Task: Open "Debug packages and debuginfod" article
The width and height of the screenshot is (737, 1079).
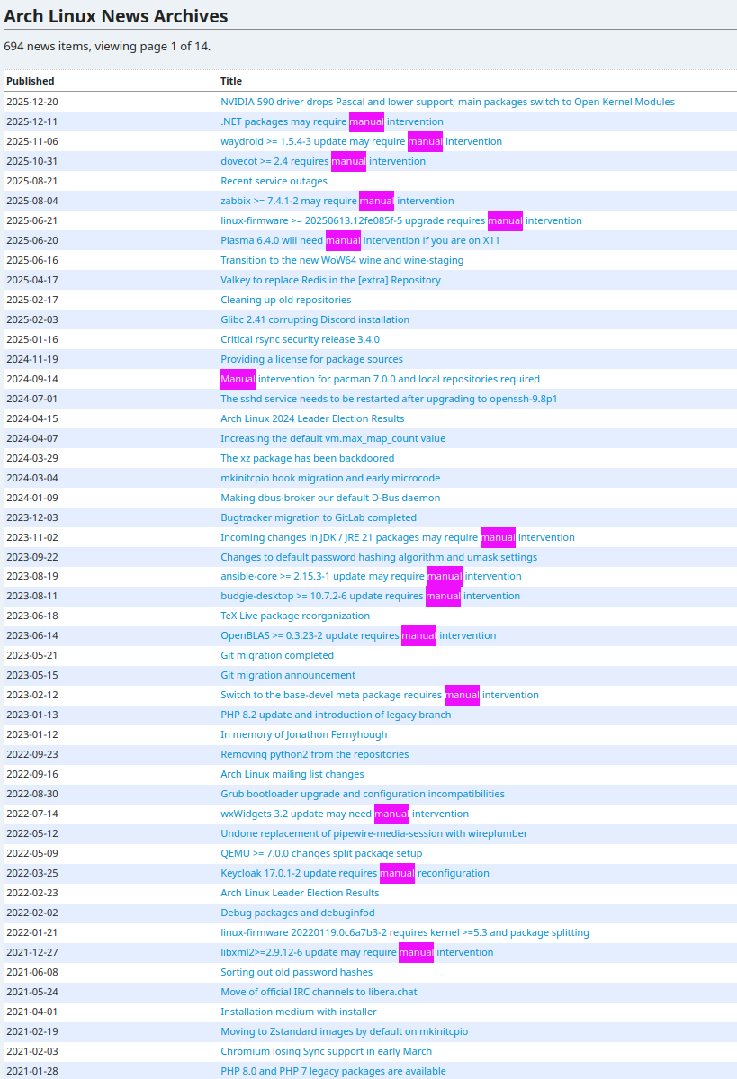Action: [298, 913]
